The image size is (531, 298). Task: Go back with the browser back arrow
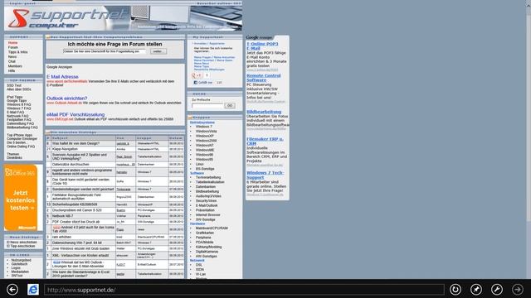12,290
